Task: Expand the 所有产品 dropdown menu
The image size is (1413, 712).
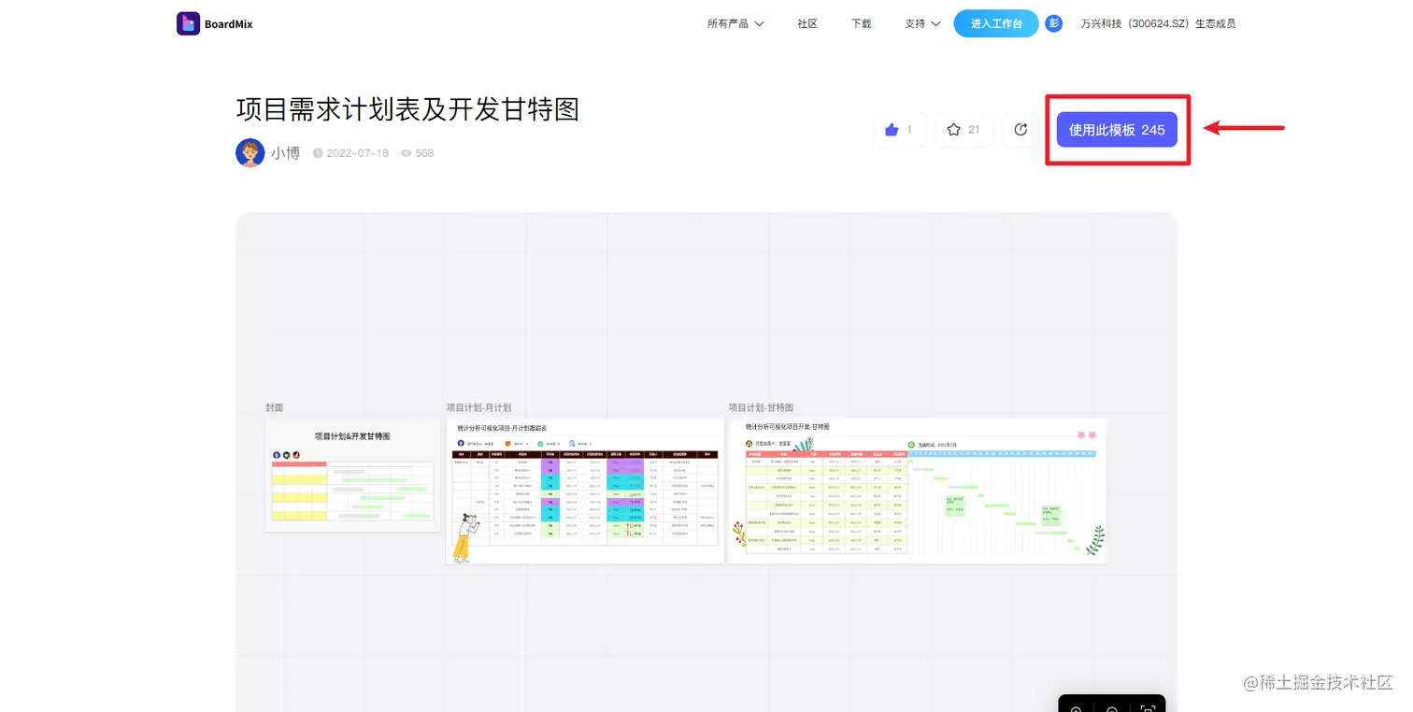Action: pos(735,24)
